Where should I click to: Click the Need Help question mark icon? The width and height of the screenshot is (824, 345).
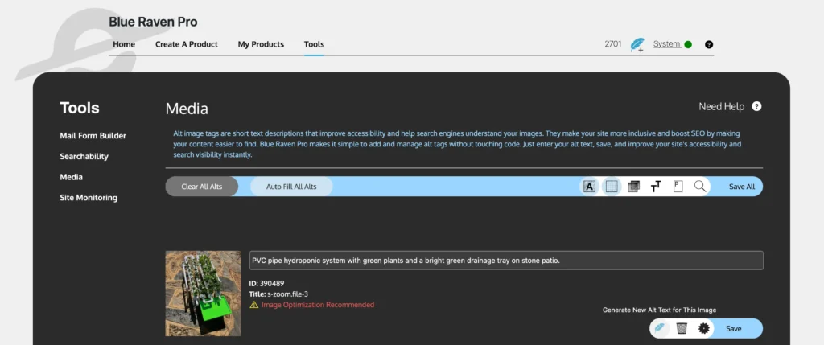[x=756, y=106]
